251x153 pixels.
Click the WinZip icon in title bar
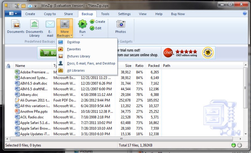coord(7,6)
